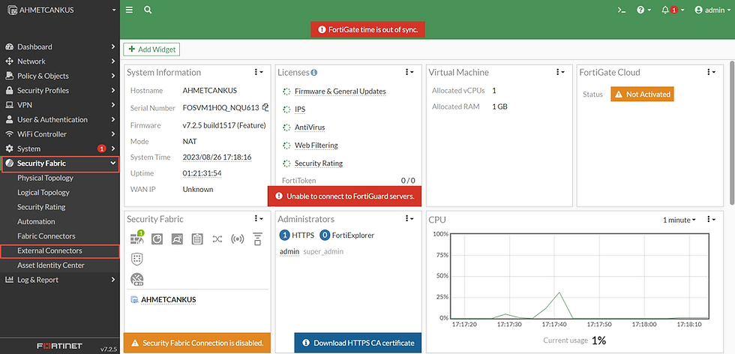
Task: Open System Information widget options menu
Action: [x=259, y=72]
